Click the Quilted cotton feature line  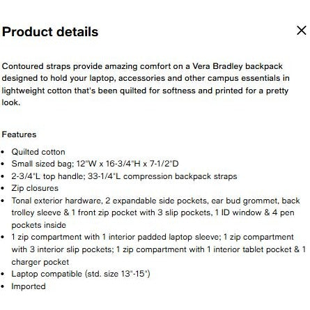(x=38, y=152)
